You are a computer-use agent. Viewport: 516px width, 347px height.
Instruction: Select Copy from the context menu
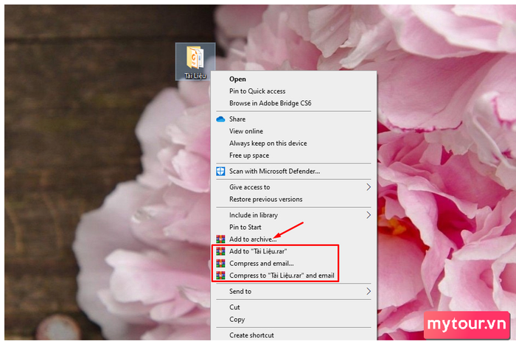[293, 319]
